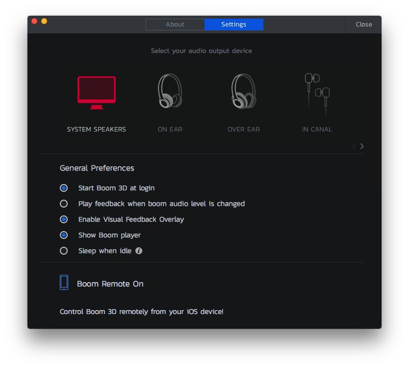Click the Boom Remote On label

click(x=110, y=284)
